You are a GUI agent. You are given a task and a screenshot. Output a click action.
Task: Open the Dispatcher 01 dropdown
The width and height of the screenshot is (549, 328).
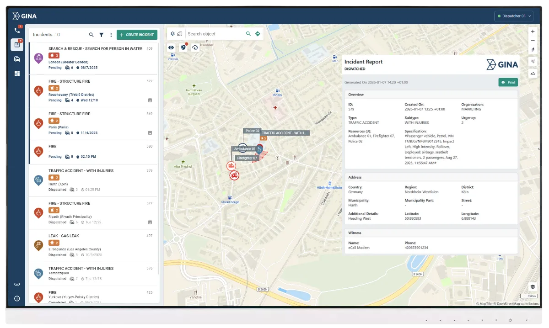tap(514, 16)
